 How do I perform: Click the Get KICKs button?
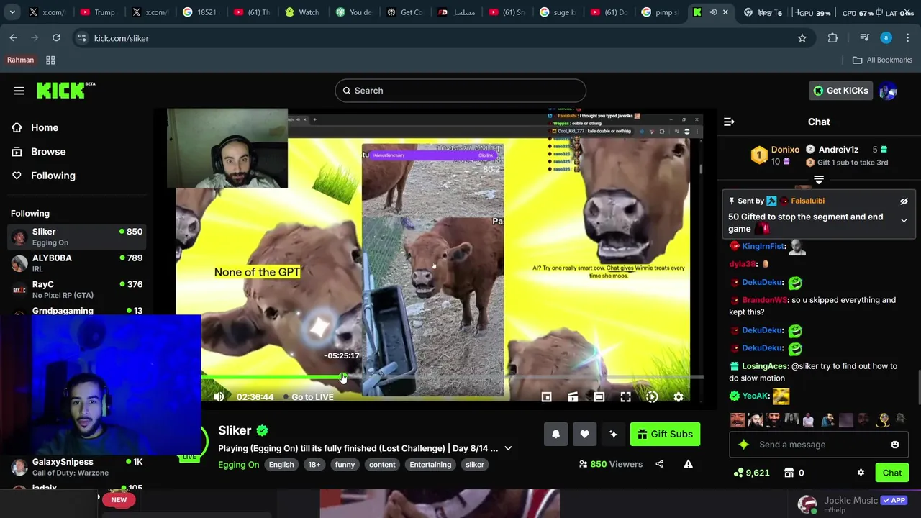(840, 91)
